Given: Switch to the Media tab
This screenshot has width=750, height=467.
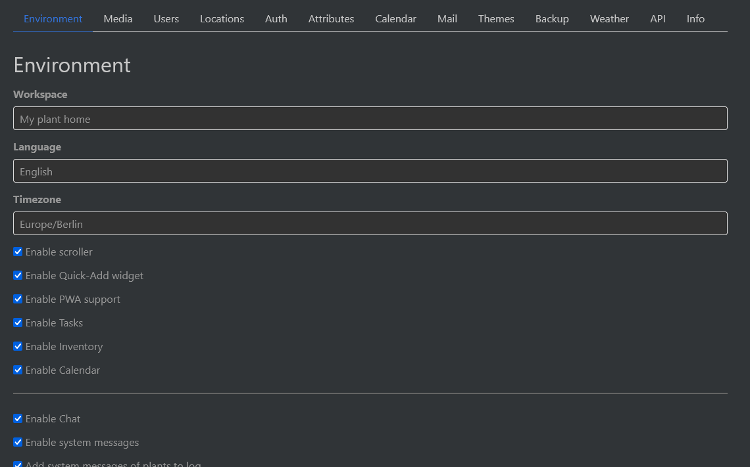Looking at the screenshot, I should pos(118,18).
